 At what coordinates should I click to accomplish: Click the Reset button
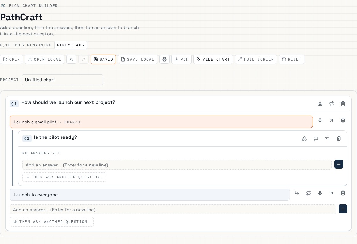[292, 59]
